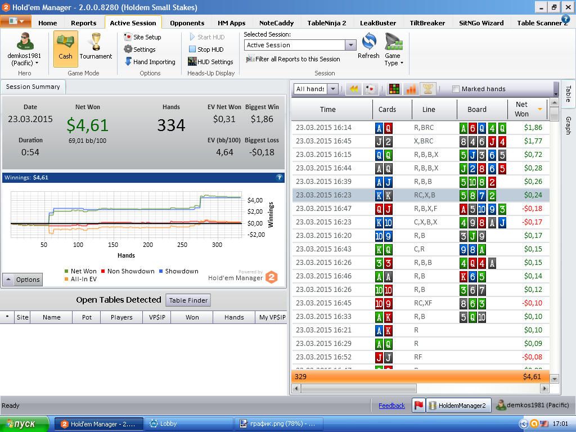Open the Opponents tab
Viewport: 576px width, 432px height.
click(x=187, y=22)
